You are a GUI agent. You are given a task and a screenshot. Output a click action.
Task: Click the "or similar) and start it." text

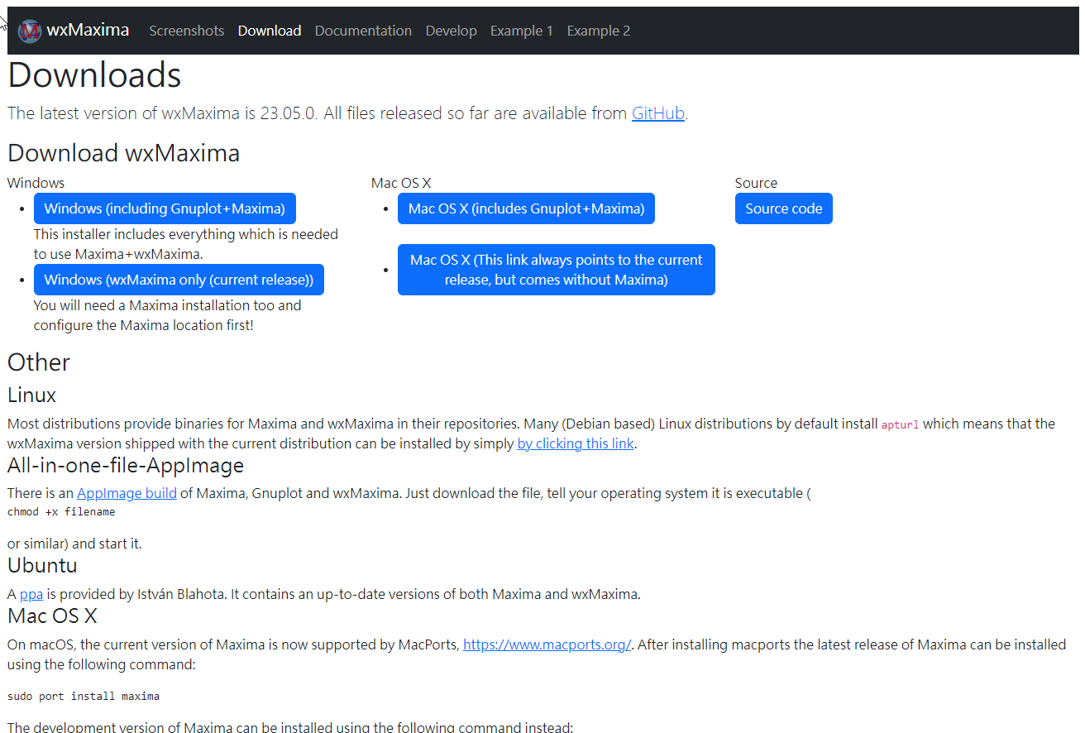pyautogui.click(x=74, y=544)
